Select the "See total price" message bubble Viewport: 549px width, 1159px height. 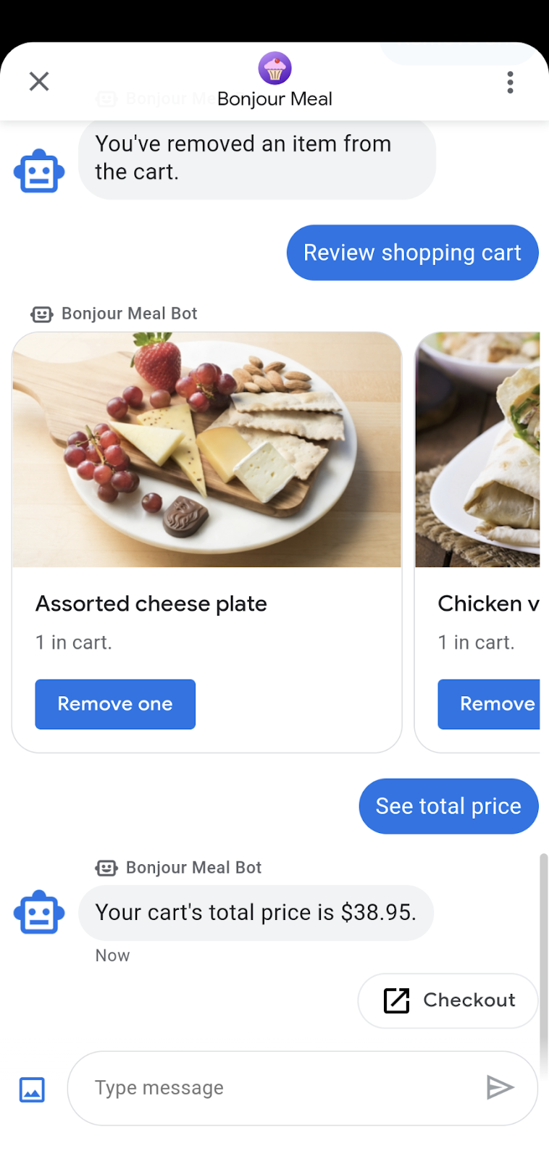(x=448, y=806)
